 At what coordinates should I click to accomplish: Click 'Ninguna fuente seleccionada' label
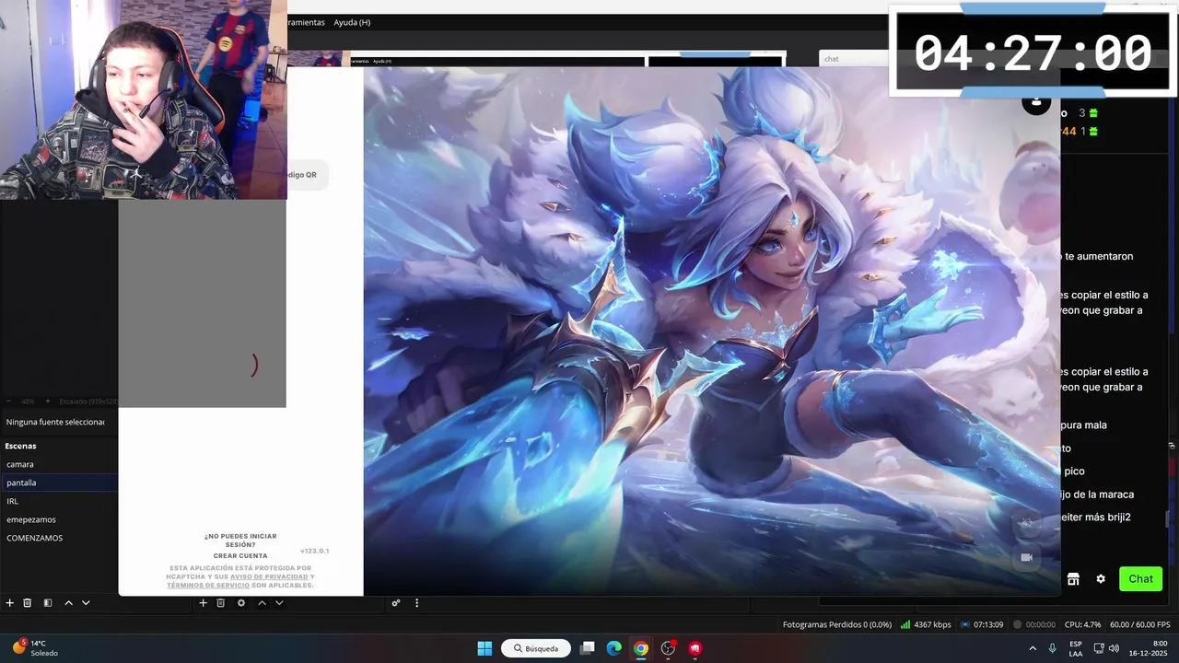(55, 422)
